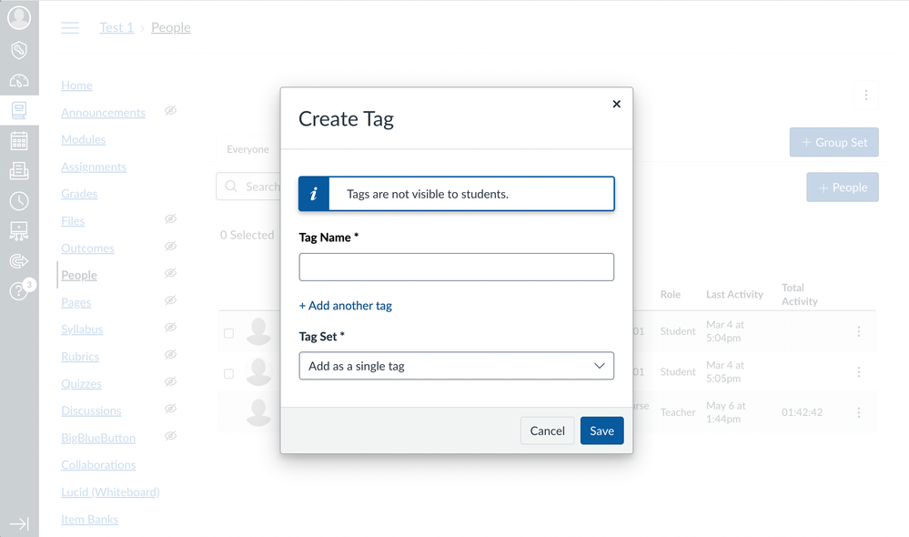909x537 pixels.
Task: Click the search magnifier icon
Action: (x=231, y=187)
